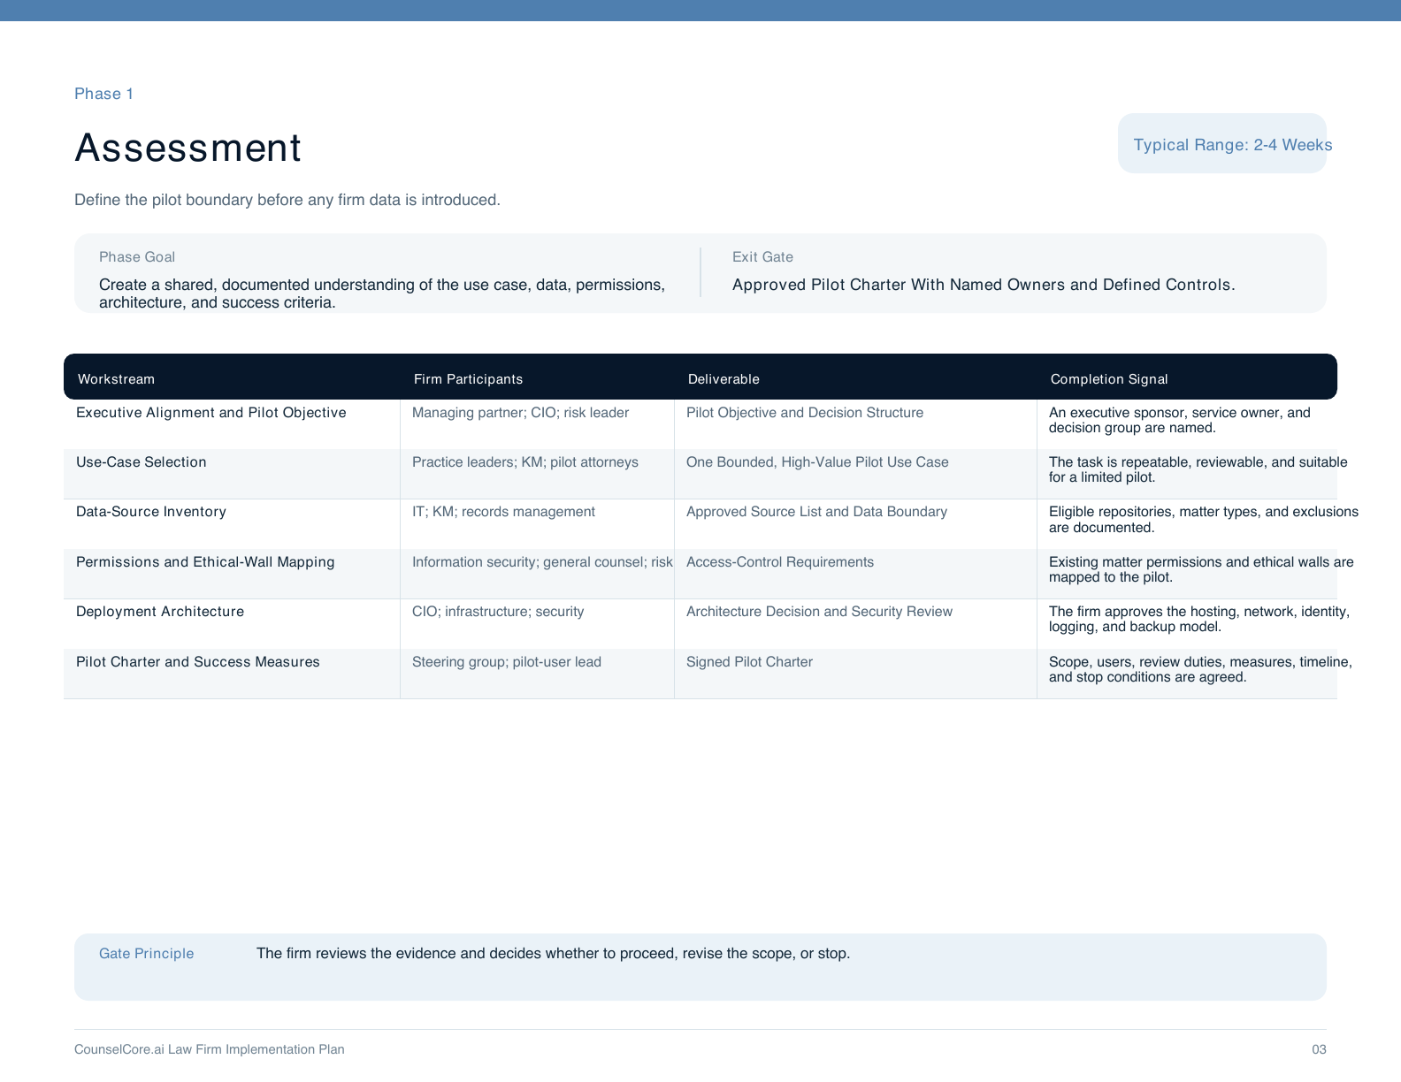
Task: Click the 'Phase Goal' label
Action: [x=137, y=257]
